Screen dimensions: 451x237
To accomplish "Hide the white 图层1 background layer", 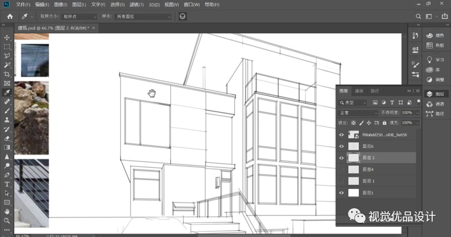I will tap(342, 193).
